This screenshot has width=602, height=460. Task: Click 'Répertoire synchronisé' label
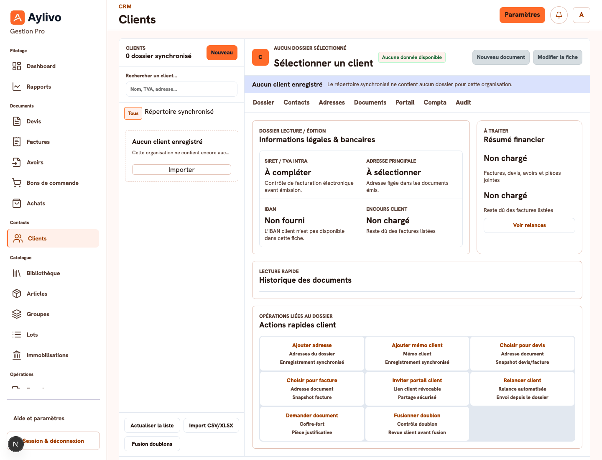pos(179,112)
